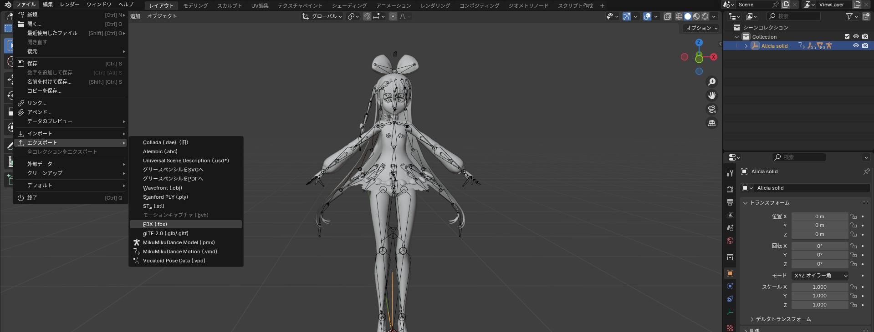Choose Wavefront (.obj) export
The height and width of the screenshot is (332, 874).
point(186,188)
